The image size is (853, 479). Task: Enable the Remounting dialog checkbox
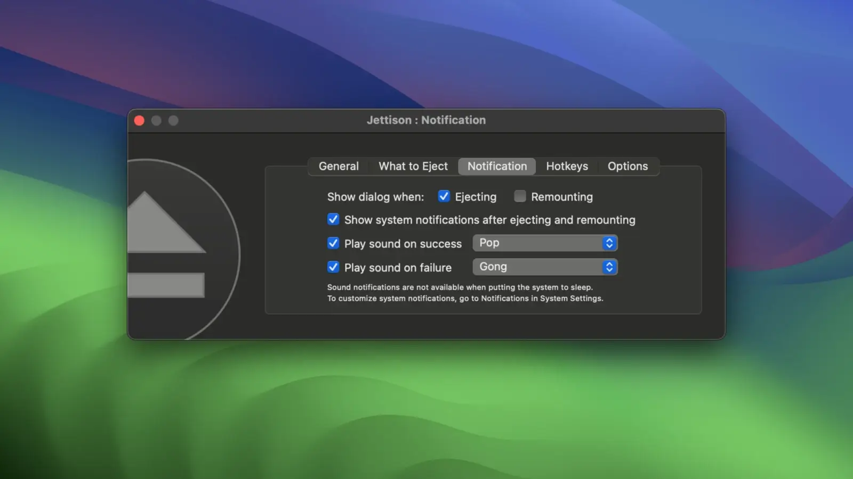pos(520,196)
